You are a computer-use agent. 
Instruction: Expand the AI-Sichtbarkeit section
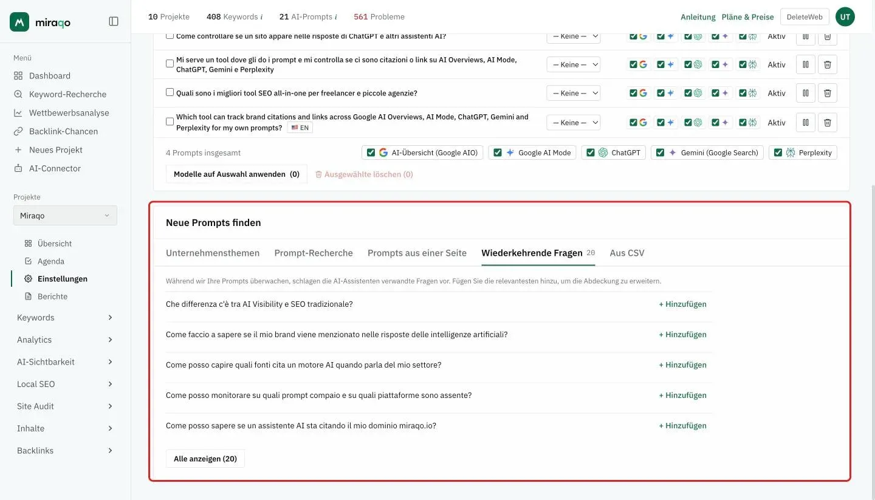click(65, 361)
